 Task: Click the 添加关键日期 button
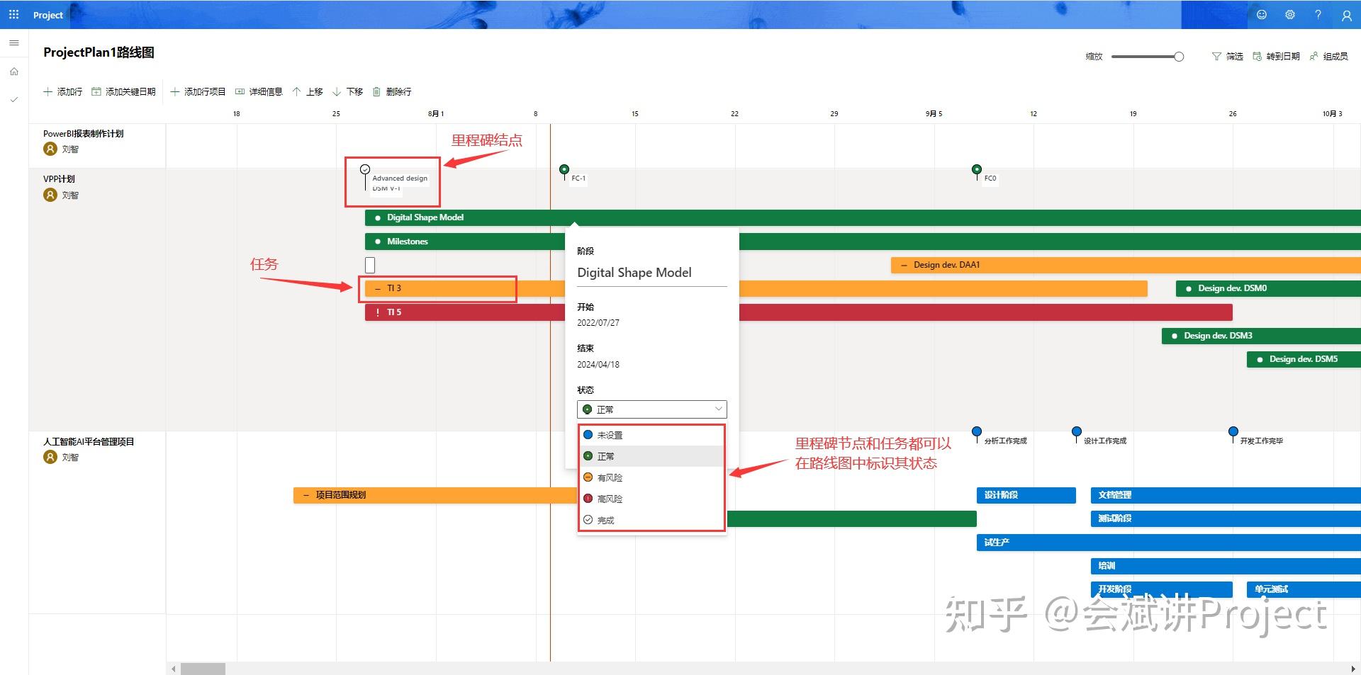click(x=123, y=91)
